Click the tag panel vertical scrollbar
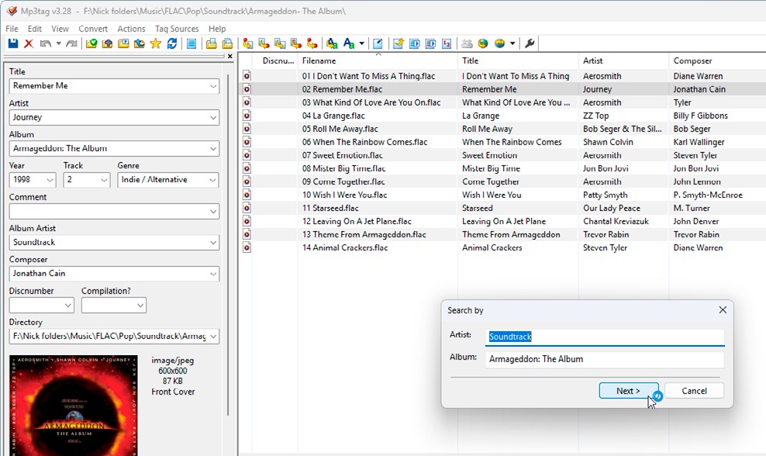Viewport: 766px width, 456px height. click(x=228, y=244)
